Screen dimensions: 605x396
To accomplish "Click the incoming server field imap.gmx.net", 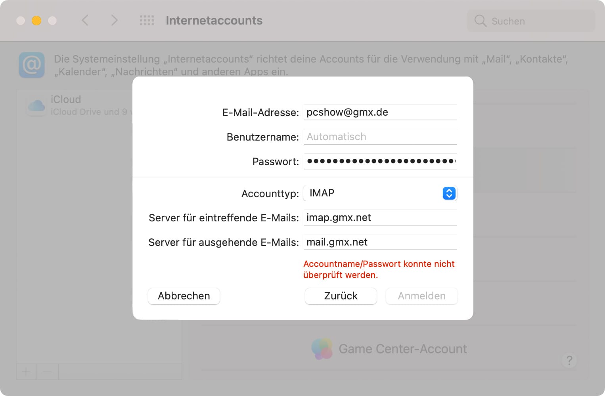I will tap(380, 217).
